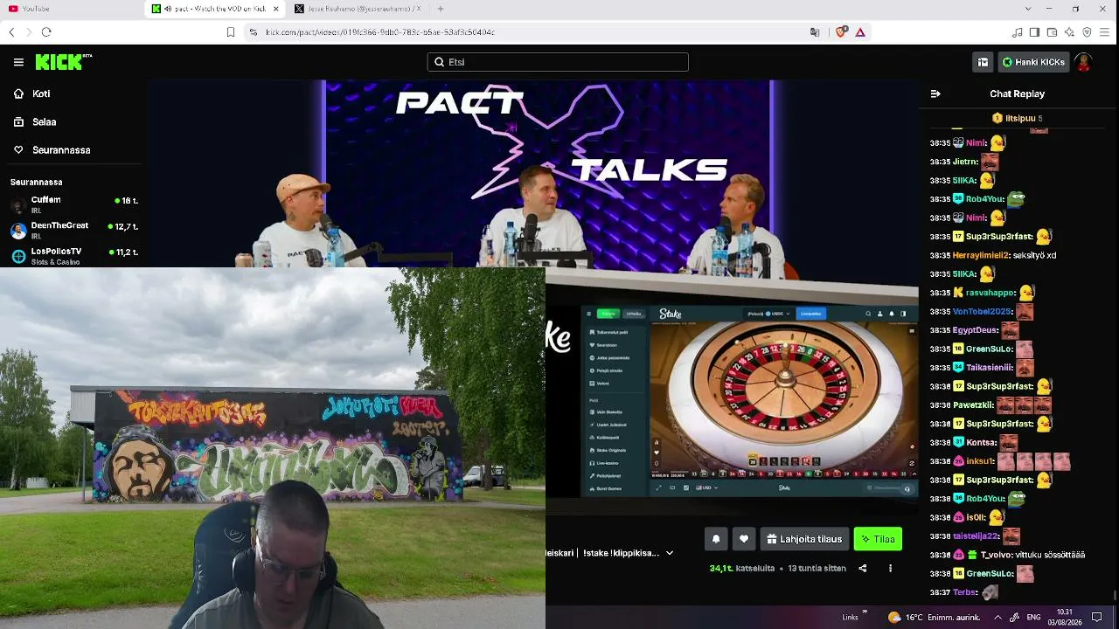The width and height of the screenshot is (1119, 629).
Task: Click the Lahjoita tilaus button
Action: click(x=804, y=539)
